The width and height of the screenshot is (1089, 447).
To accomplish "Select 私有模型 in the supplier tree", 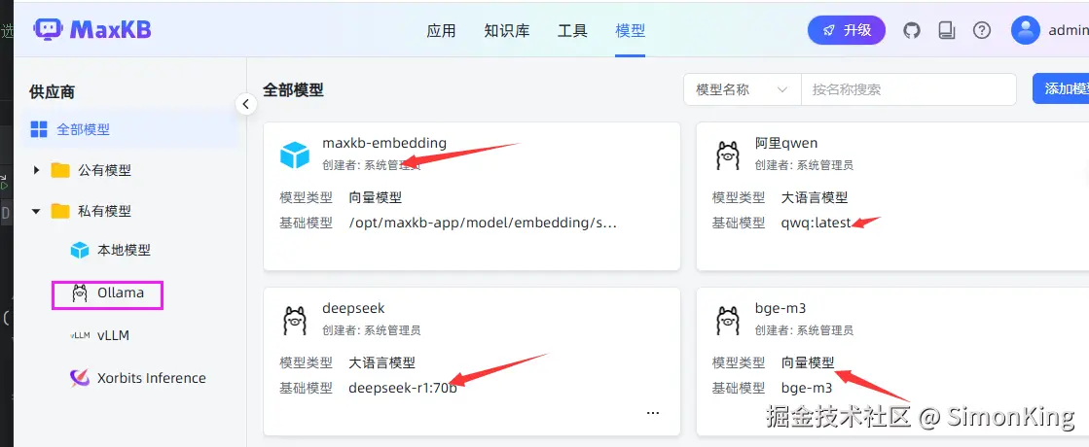I will pos(105,211).
